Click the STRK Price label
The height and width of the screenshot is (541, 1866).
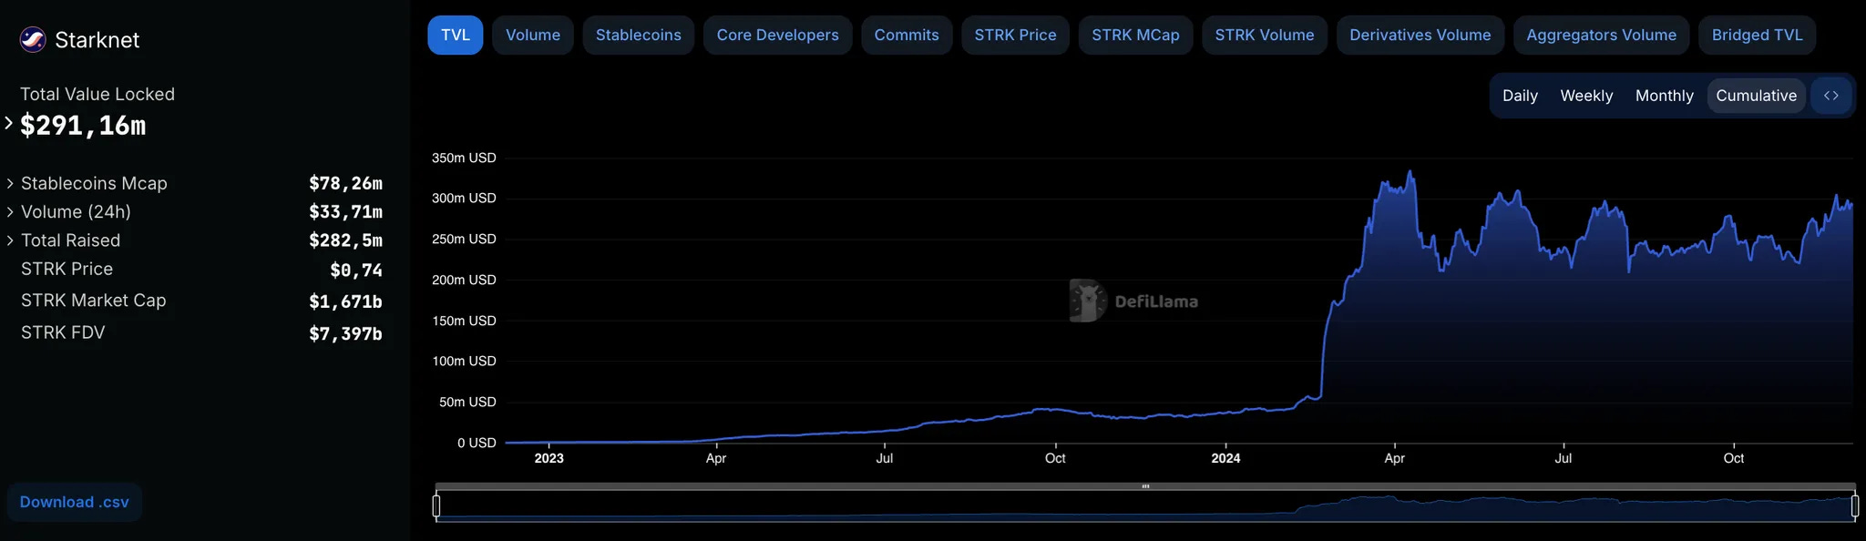[67, 269]
